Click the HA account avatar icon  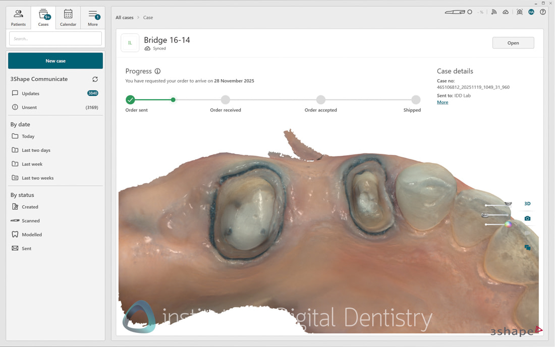coord(531,12)
